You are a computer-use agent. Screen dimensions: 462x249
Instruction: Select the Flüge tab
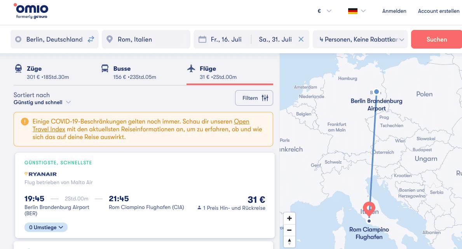pos(230,73)
